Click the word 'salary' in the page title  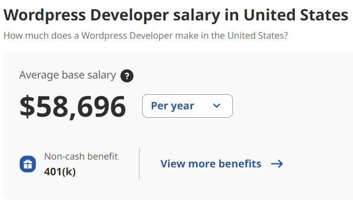tap(197, 15)
